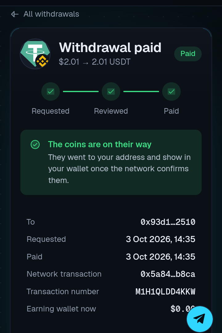The image size is (222, 333).
Task: Click the Reviewed step checkmark icon
Action: click(x=111, y=91)
